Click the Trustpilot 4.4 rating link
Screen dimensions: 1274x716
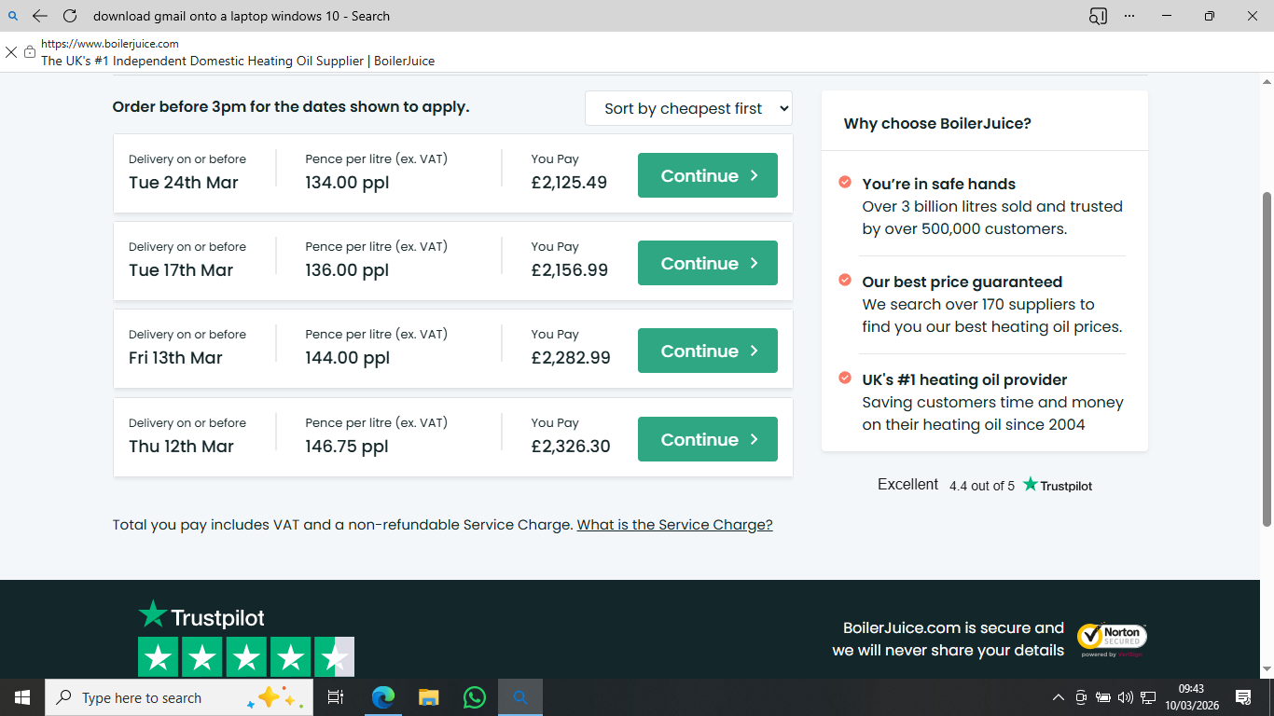tap(984, 485)
